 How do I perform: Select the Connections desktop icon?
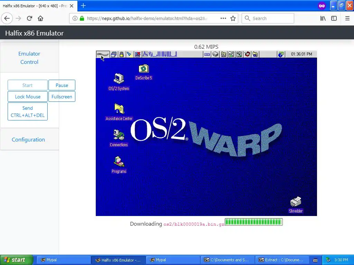tap(119, 138)
